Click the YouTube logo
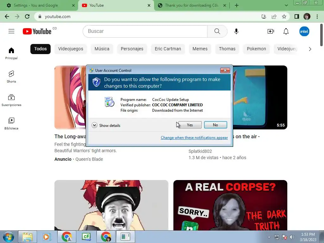324x243 pixels. point(37,31)
